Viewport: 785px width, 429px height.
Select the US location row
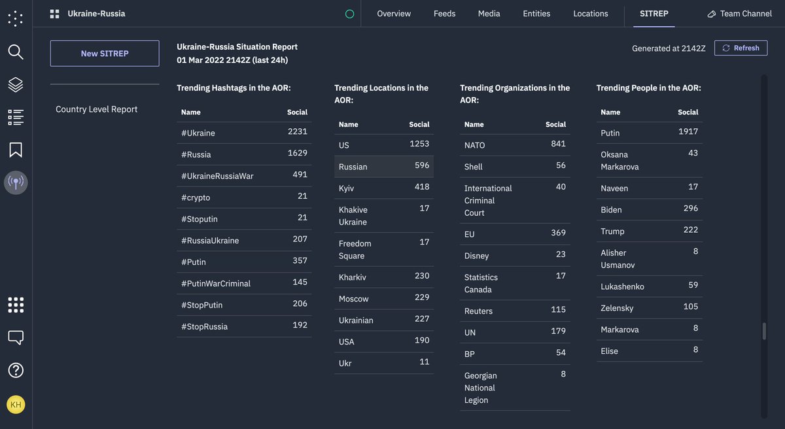(x=384, y=145)
